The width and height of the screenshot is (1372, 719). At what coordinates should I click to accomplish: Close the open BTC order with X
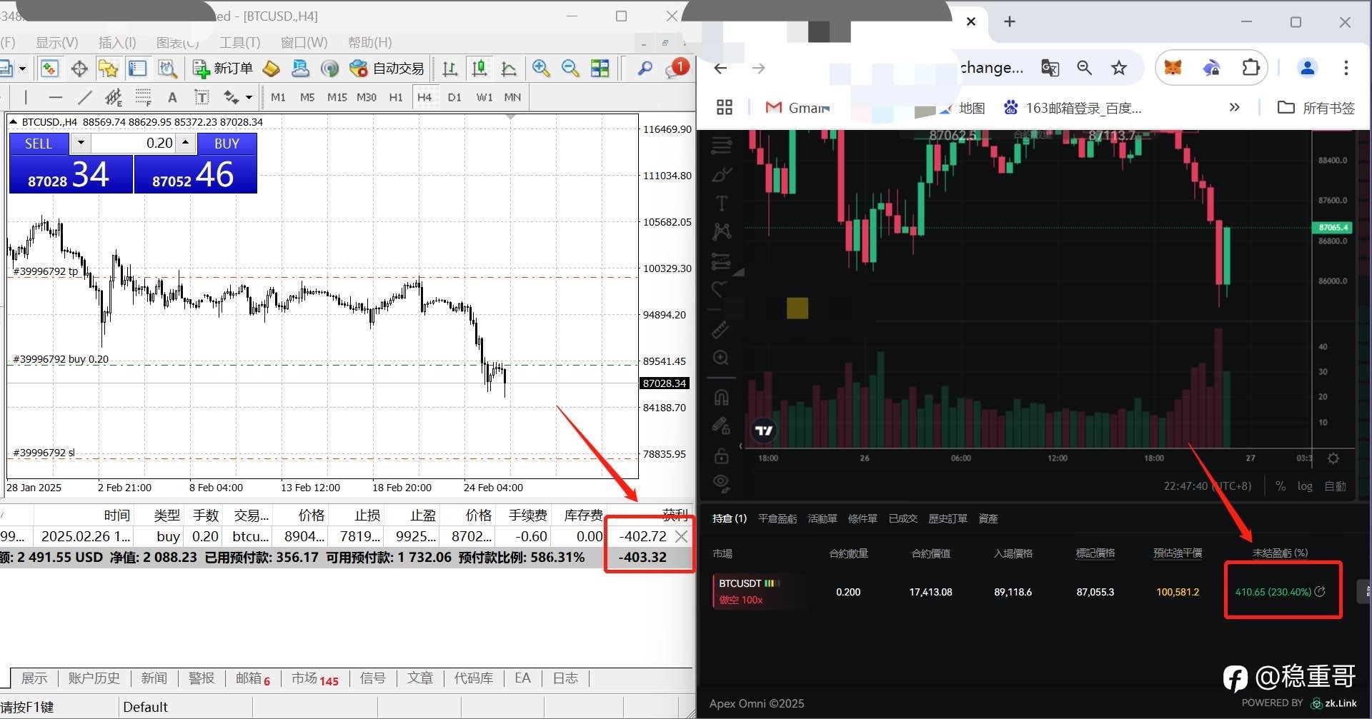pos(681,536)
